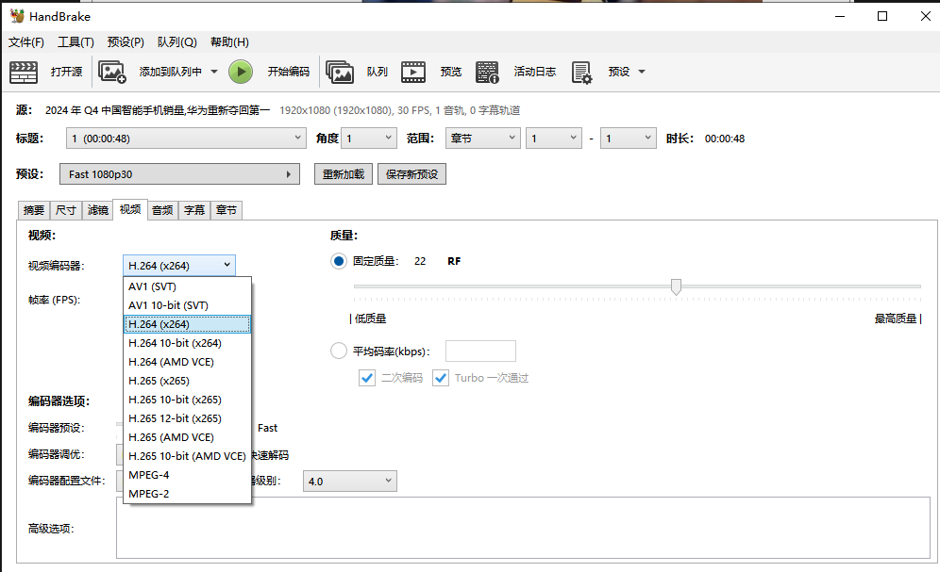
Task: Open the 角度 angle dropdown
Action: click(x=369, y=139)
